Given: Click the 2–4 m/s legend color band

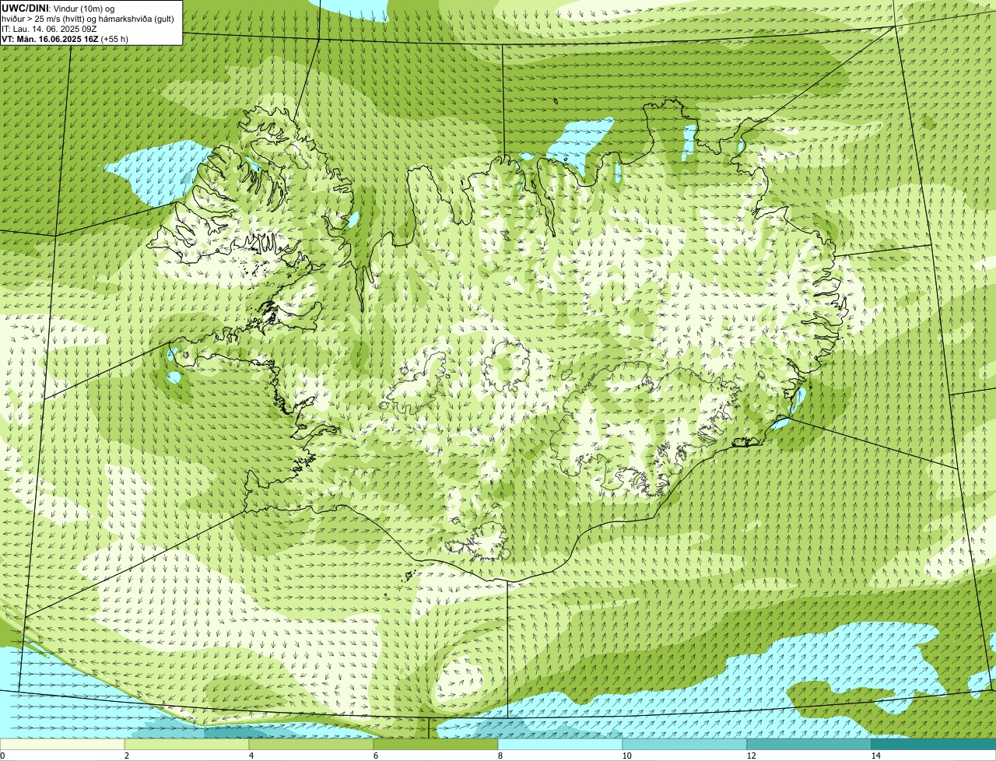Looking at the screenshot, I should click(x=187, y=744).
